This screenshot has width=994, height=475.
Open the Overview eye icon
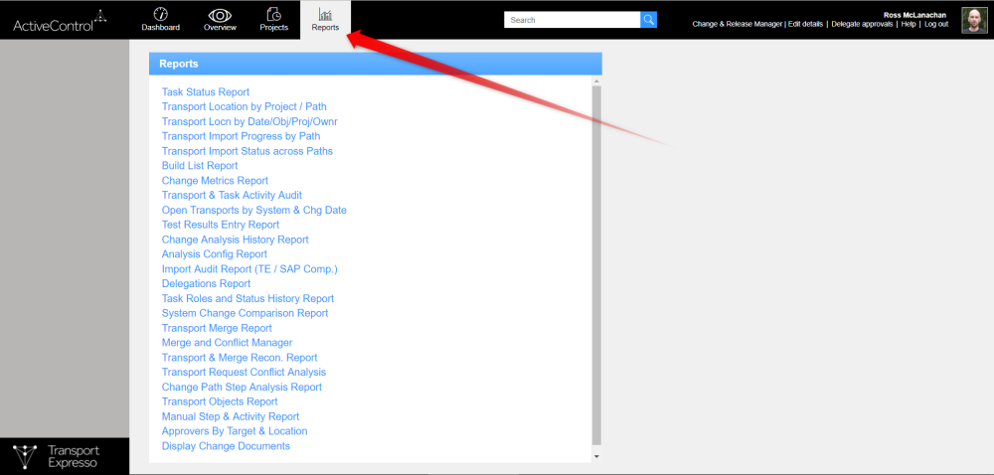point(220,15)
